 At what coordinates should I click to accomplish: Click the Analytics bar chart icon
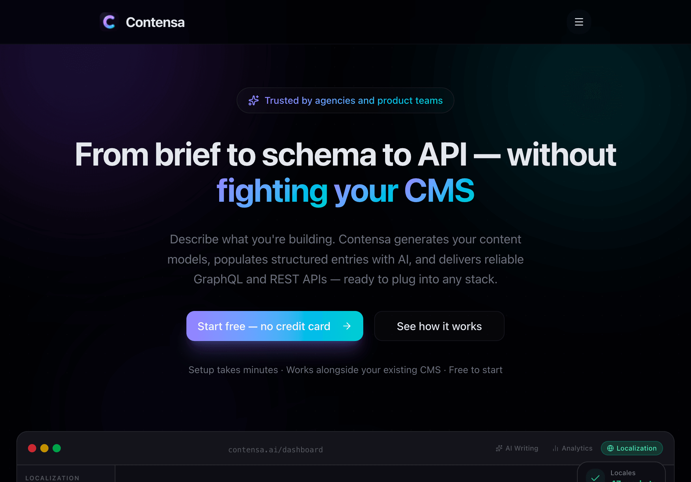(555, 448)
